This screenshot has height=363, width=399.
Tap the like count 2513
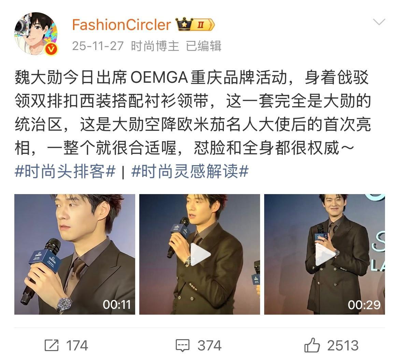pyautogui.click(x=343, y=346)
